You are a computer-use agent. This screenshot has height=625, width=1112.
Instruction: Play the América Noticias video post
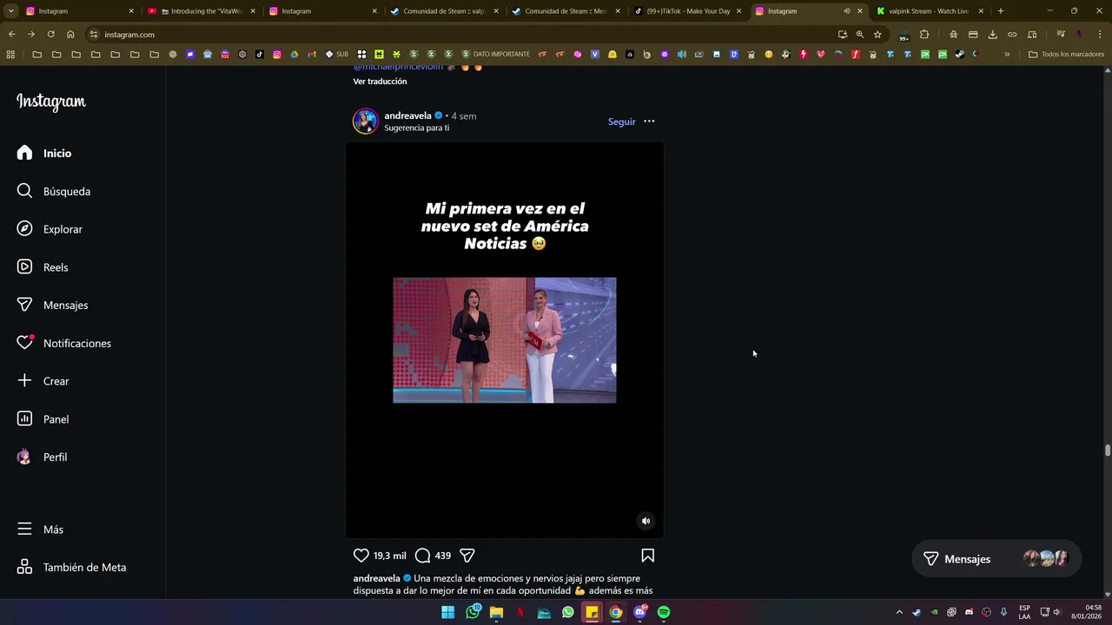pyautogui.click(x=505, y=340)
